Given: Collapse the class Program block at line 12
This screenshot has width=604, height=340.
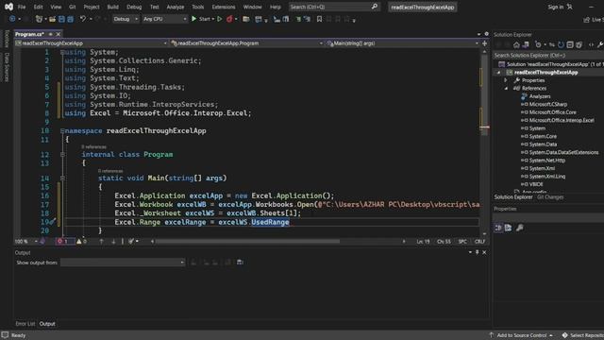Looking at the screenshot, I should tap(62, 154).
